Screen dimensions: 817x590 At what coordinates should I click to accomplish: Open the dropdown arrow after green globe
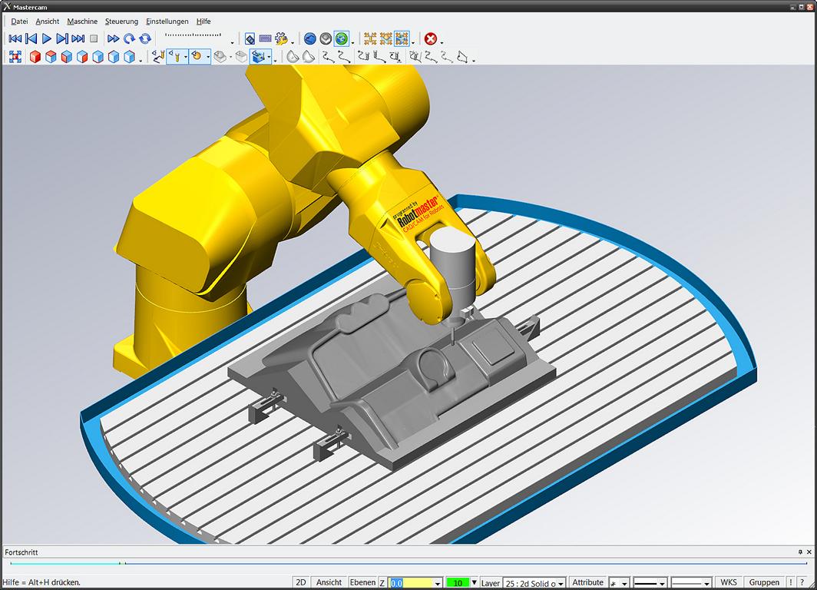click(352, 42)
